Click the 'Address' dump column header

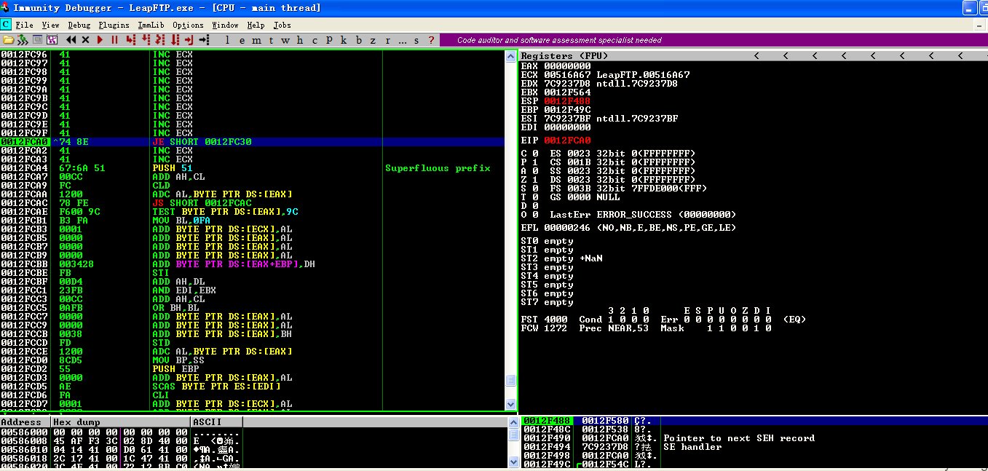25,422
